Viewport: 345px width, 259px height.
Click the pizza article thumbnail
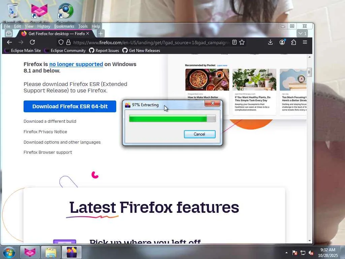[x=207, y=80]
